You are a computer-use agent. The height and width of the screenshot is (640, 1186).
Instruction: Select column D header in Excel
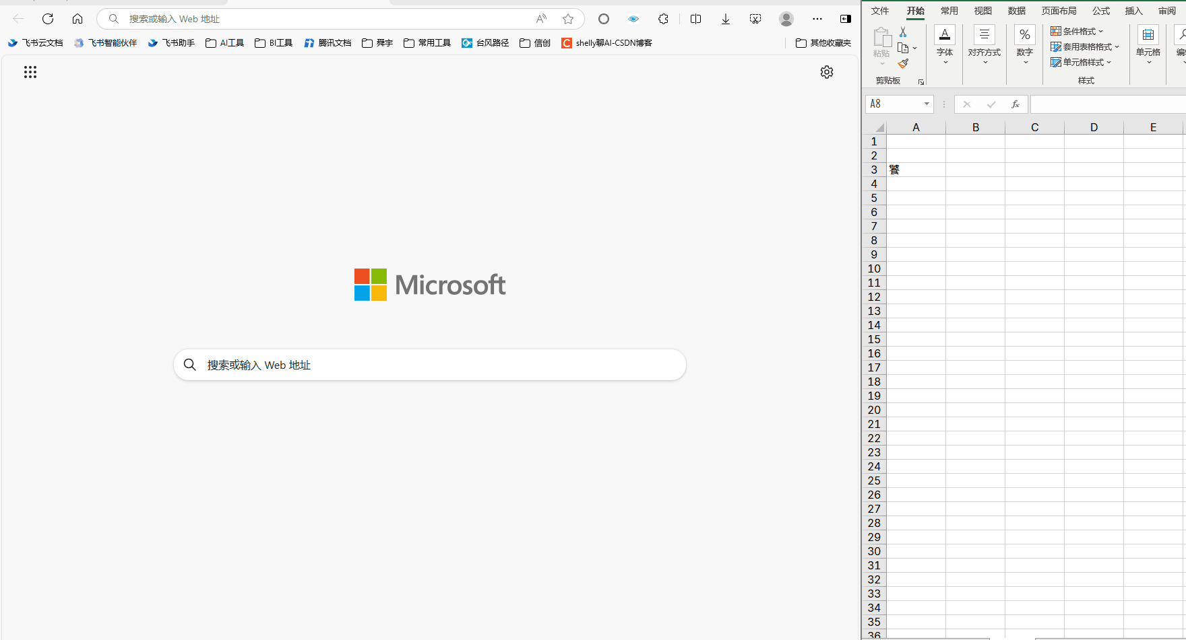1094,127
